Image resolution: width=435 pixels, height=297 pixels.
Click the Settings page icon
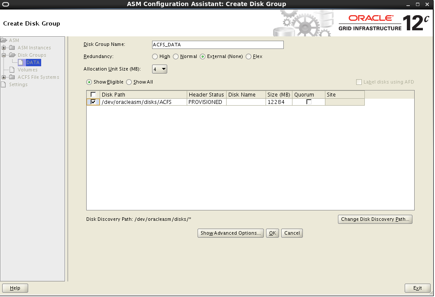tap(3, 84)
